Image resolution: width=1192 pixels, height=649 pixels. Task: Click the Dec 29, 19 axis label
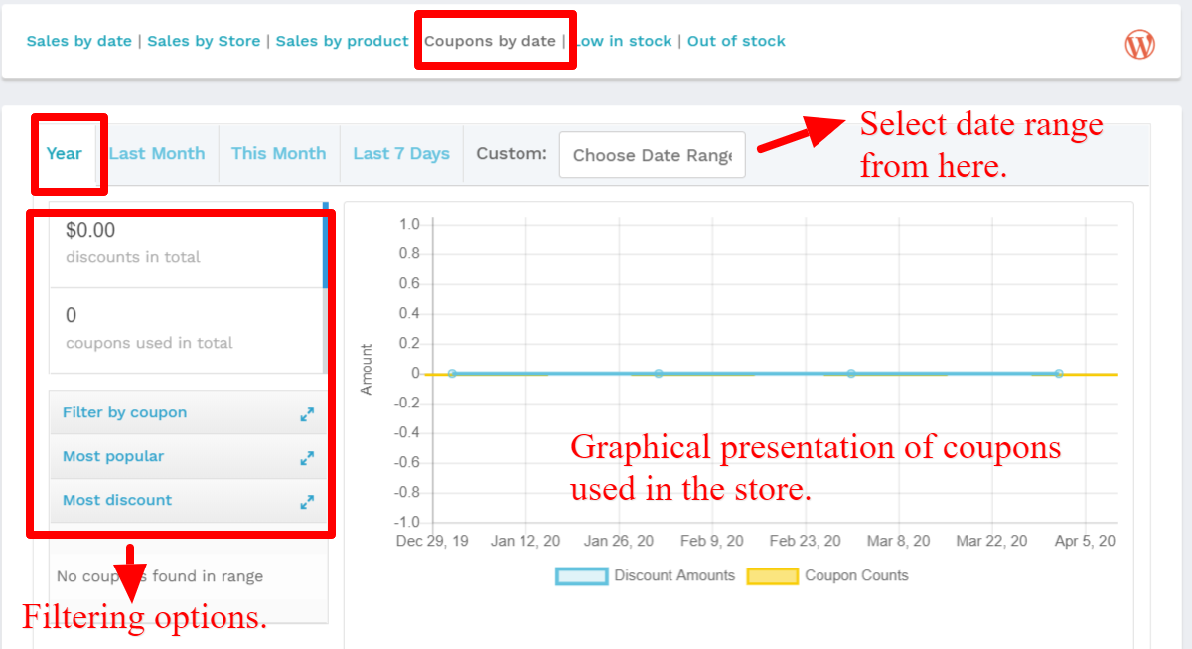click(x=433, y=541)
